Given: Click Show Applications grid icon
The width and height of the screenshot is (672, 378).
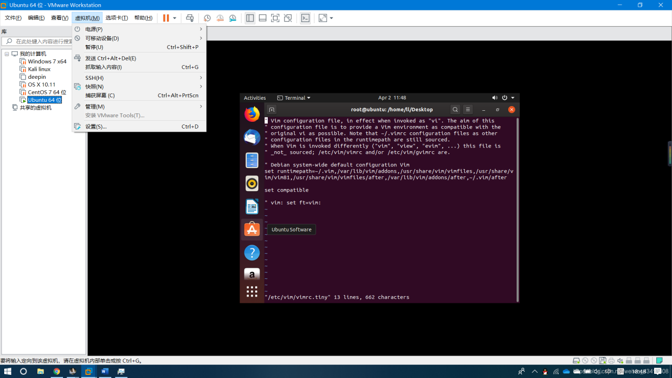Looking at the screenshot, I should [252, 291].
